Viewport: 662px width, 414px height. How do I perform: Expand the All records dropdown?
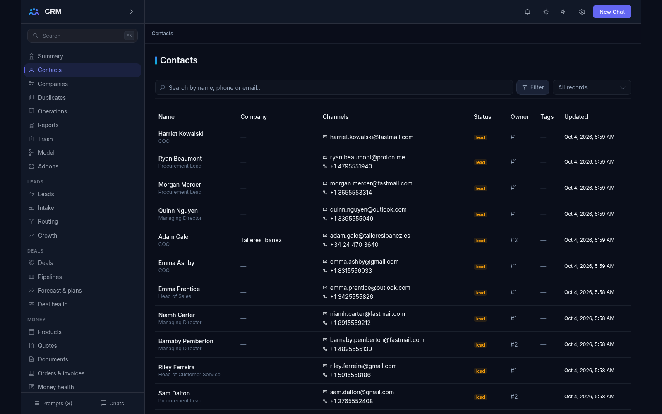pos(592,87)
